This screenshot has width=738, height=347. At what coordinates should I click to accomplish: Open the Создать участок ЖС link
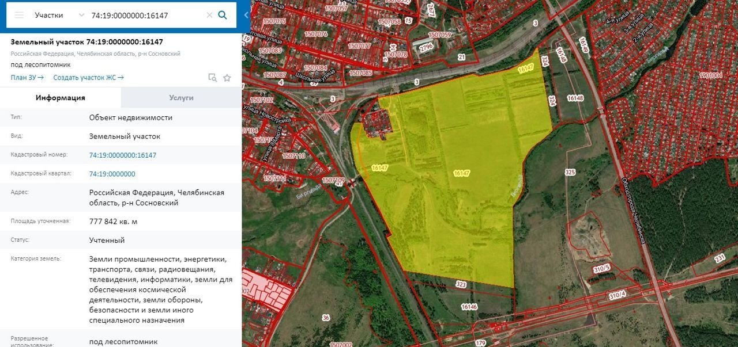88,78
